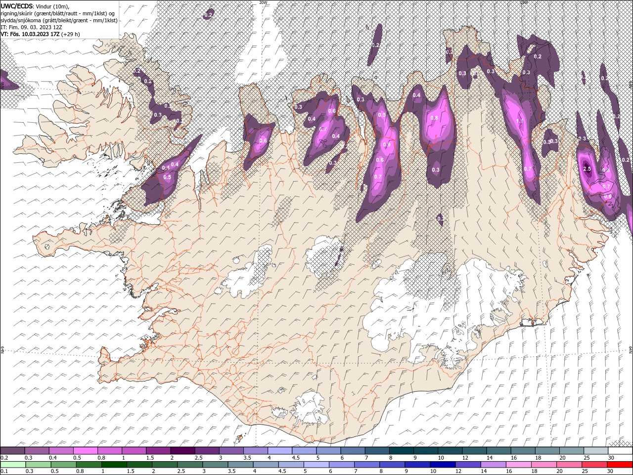Screen dimensions: 633x475
Task: Click the bright red 30 legend swatch
Action: (620, 465)
